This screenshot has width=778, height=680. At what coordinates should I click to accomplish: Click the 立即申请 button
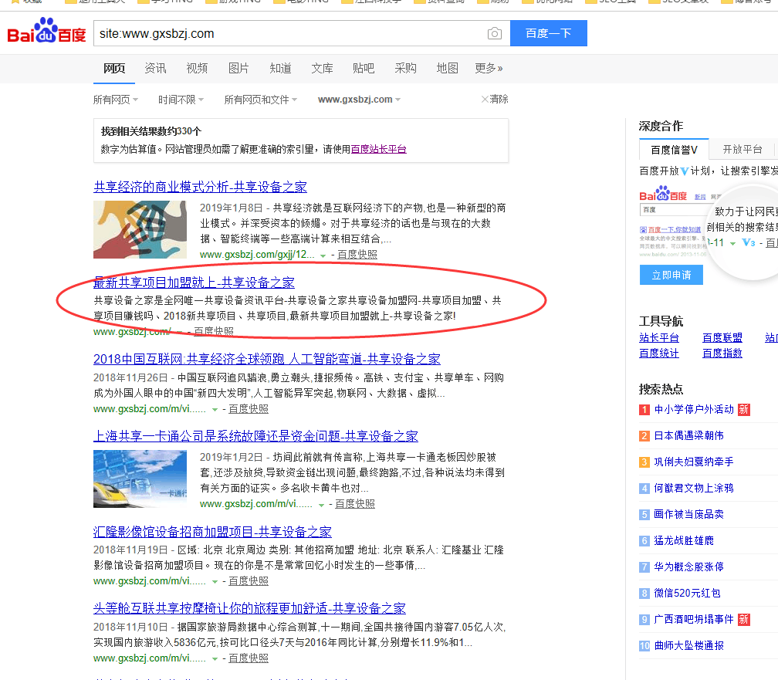671,275
